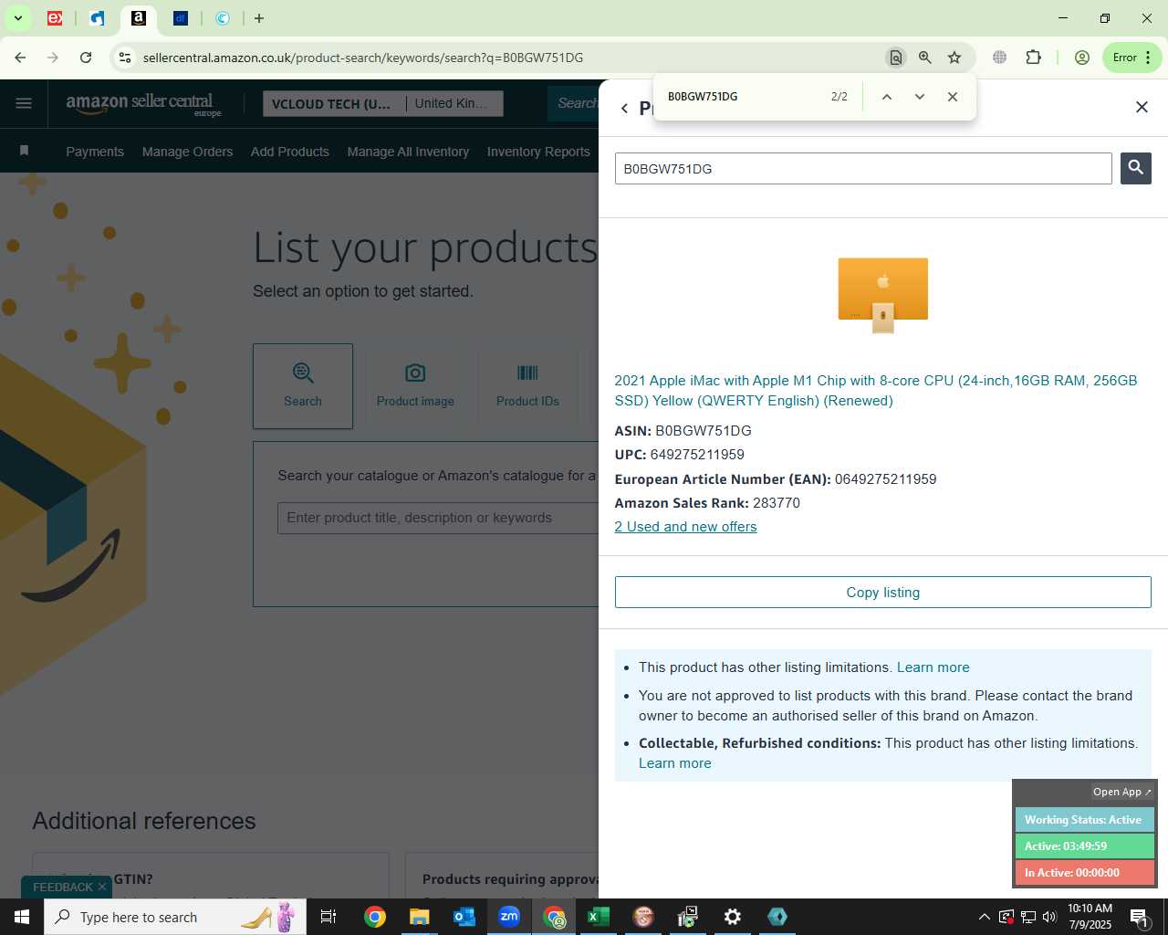Reload the page
The width and height of the screenshot is (1168, 935).
[86, 58]
